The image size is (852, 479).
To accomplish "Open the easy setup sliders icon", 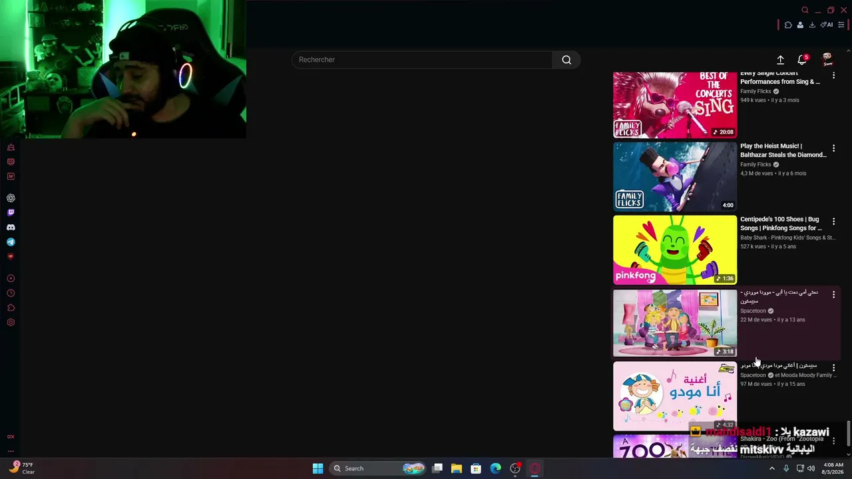I will 841,25.
